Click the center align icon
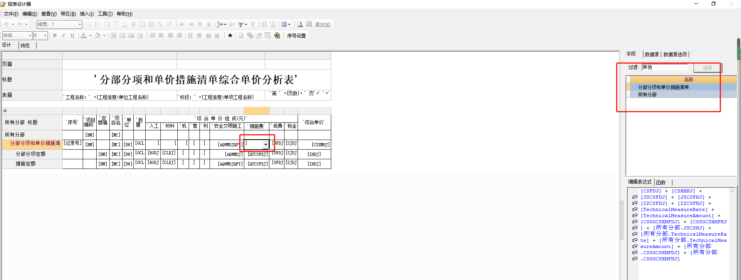Viewport: 741px width, 280px height. (170, 35)
